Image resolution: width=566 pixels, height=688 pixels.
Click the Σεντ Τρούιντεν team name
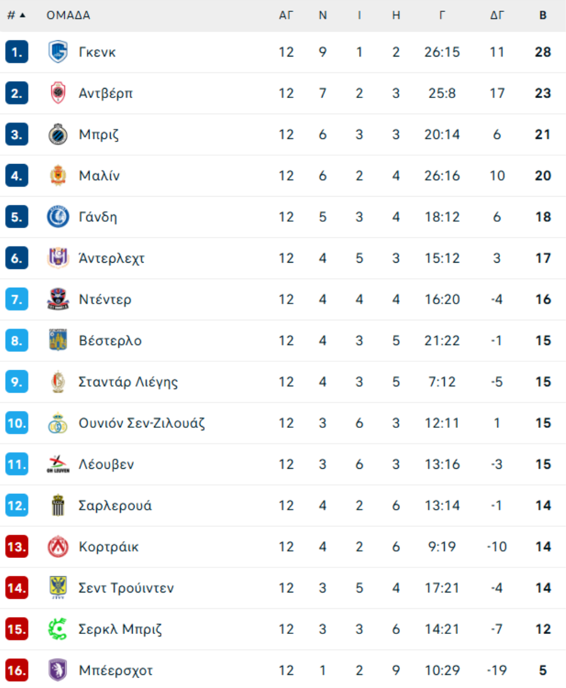coord(126,588)
